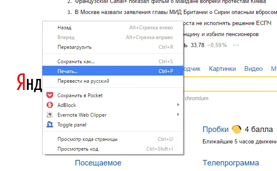The height and width of the screenshot is (171, 277).
Task: Click the Ближайшие 5 часов traffic forecast text
Action: [240, 142]
